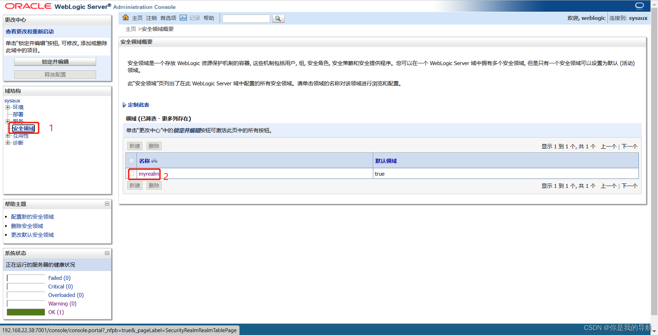The image size is (658, 335).
Task: Open help topic 配置新的安全领域
Action: tap(32, 217)
